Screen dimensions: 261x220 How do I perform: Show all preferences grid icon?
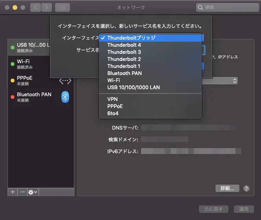pos(62,7)
